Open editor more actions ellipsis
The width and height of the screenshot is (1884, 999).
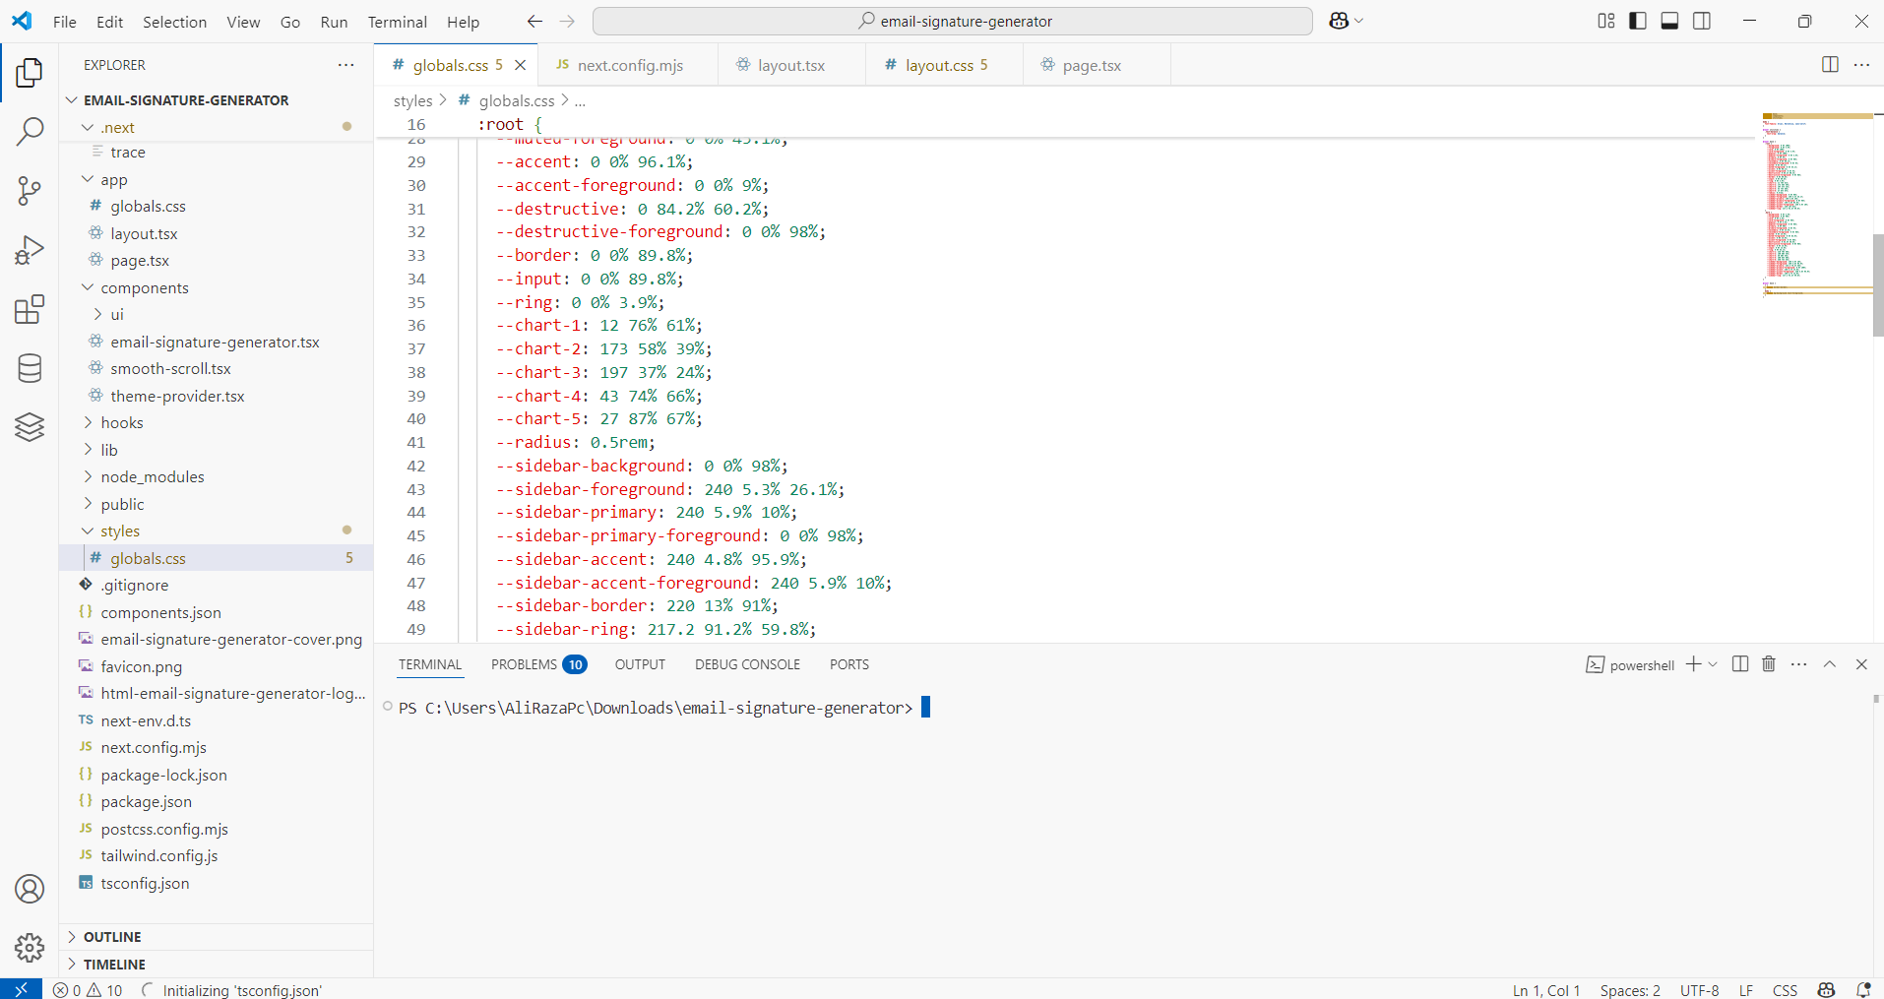1861,65
